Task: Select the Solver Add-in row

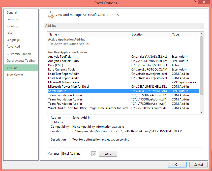Action: click(124, 91)
